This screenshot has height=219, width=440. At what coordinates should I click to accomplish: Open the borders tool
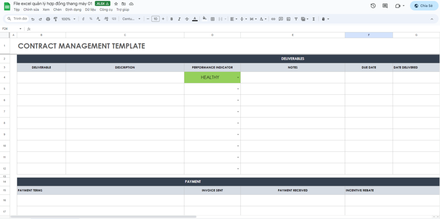tap(213, 19)
